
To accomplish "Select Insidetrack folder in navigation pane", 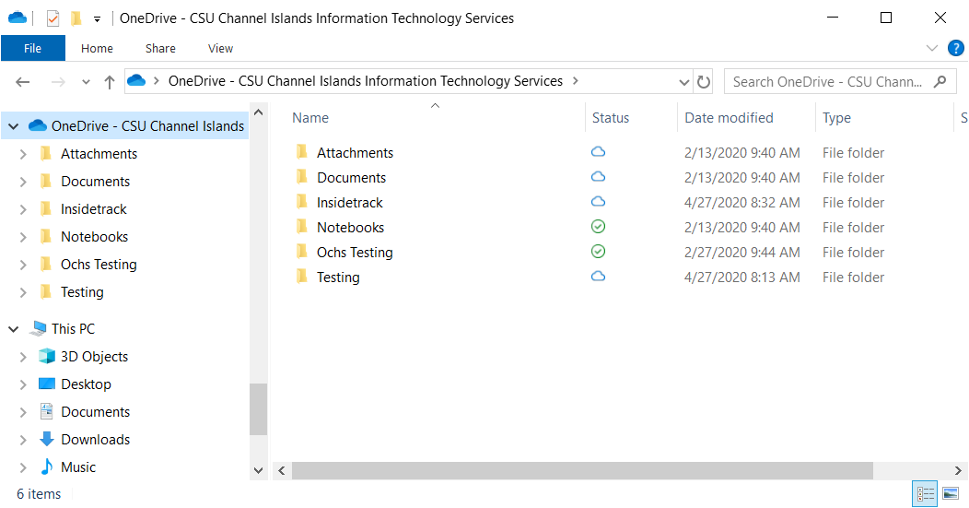I will [93, 209].
